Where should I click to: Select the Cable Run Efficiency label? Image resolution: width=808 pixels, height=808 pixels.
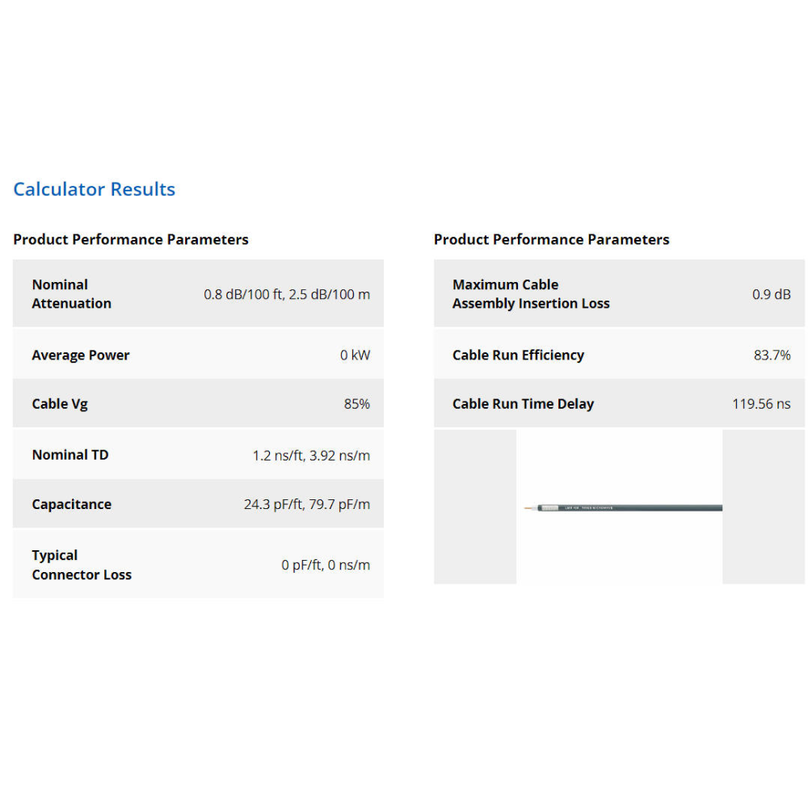[x=518, y=355]
